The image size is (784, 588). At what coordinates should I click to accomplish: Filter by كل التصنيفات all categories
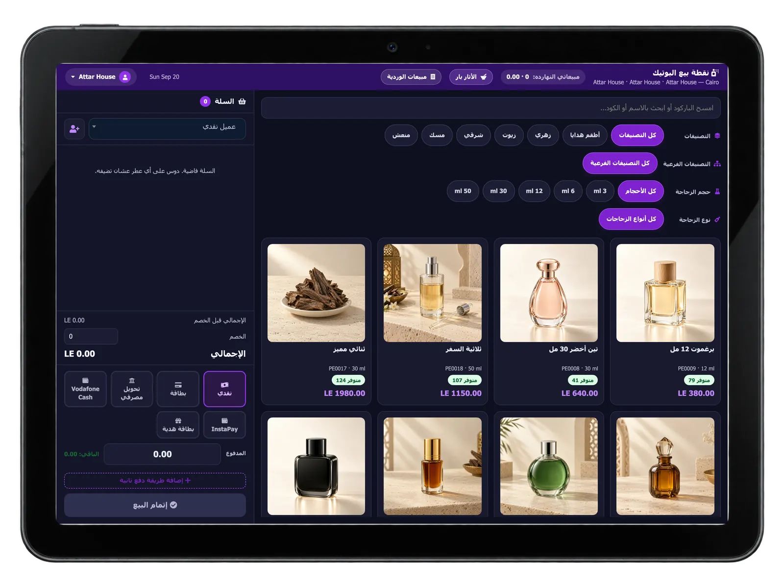click(x=637, y=135)
